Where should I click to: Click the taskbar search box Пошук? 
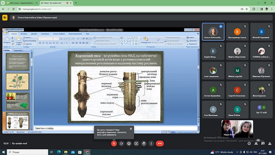(x=27, y=152)
